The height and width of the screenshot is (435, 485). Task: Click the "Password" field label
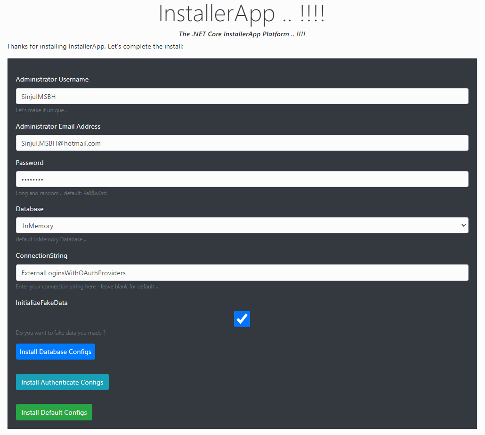30,163
